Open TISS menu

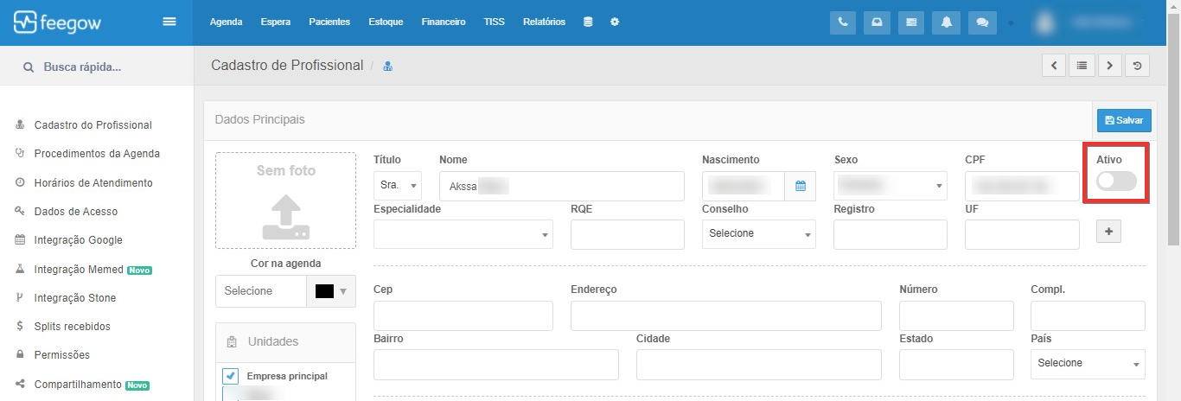pyautogui.click(x=495, y=22)
